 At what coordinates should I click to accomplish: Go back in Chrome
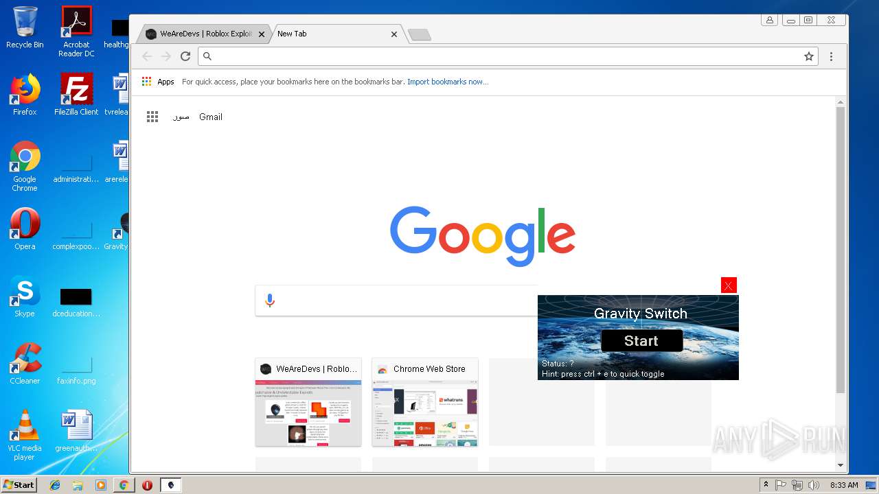[x=147, y=56]
